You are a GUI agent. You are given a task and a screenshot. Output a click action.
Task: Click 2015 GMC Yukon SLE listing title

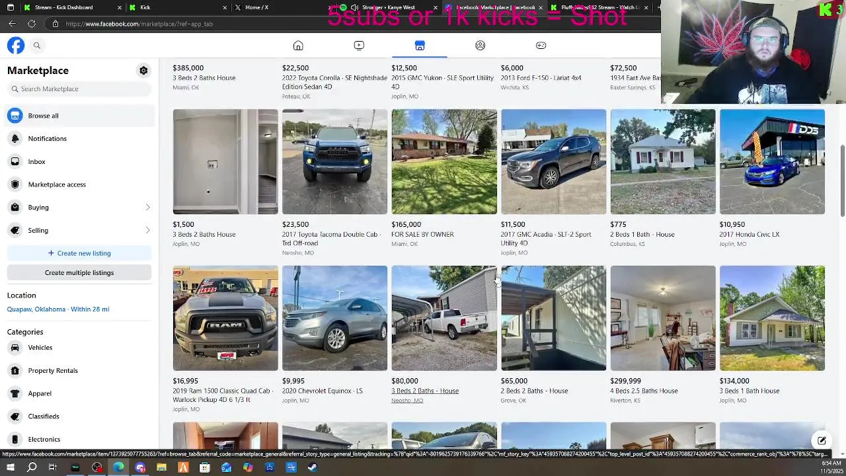(x=442, y=82)
